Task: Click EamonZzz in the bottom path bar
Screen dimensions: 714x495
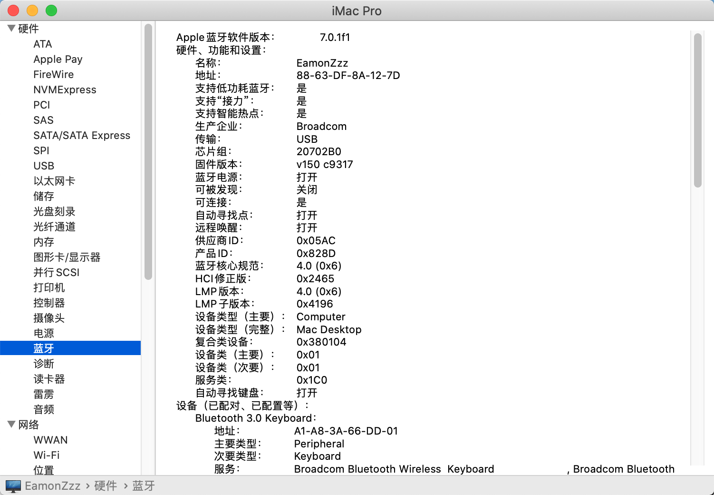Action: (53, 486)
